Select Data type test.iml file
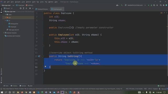This screenshot has height=94, width=168. tap(14, 30)
